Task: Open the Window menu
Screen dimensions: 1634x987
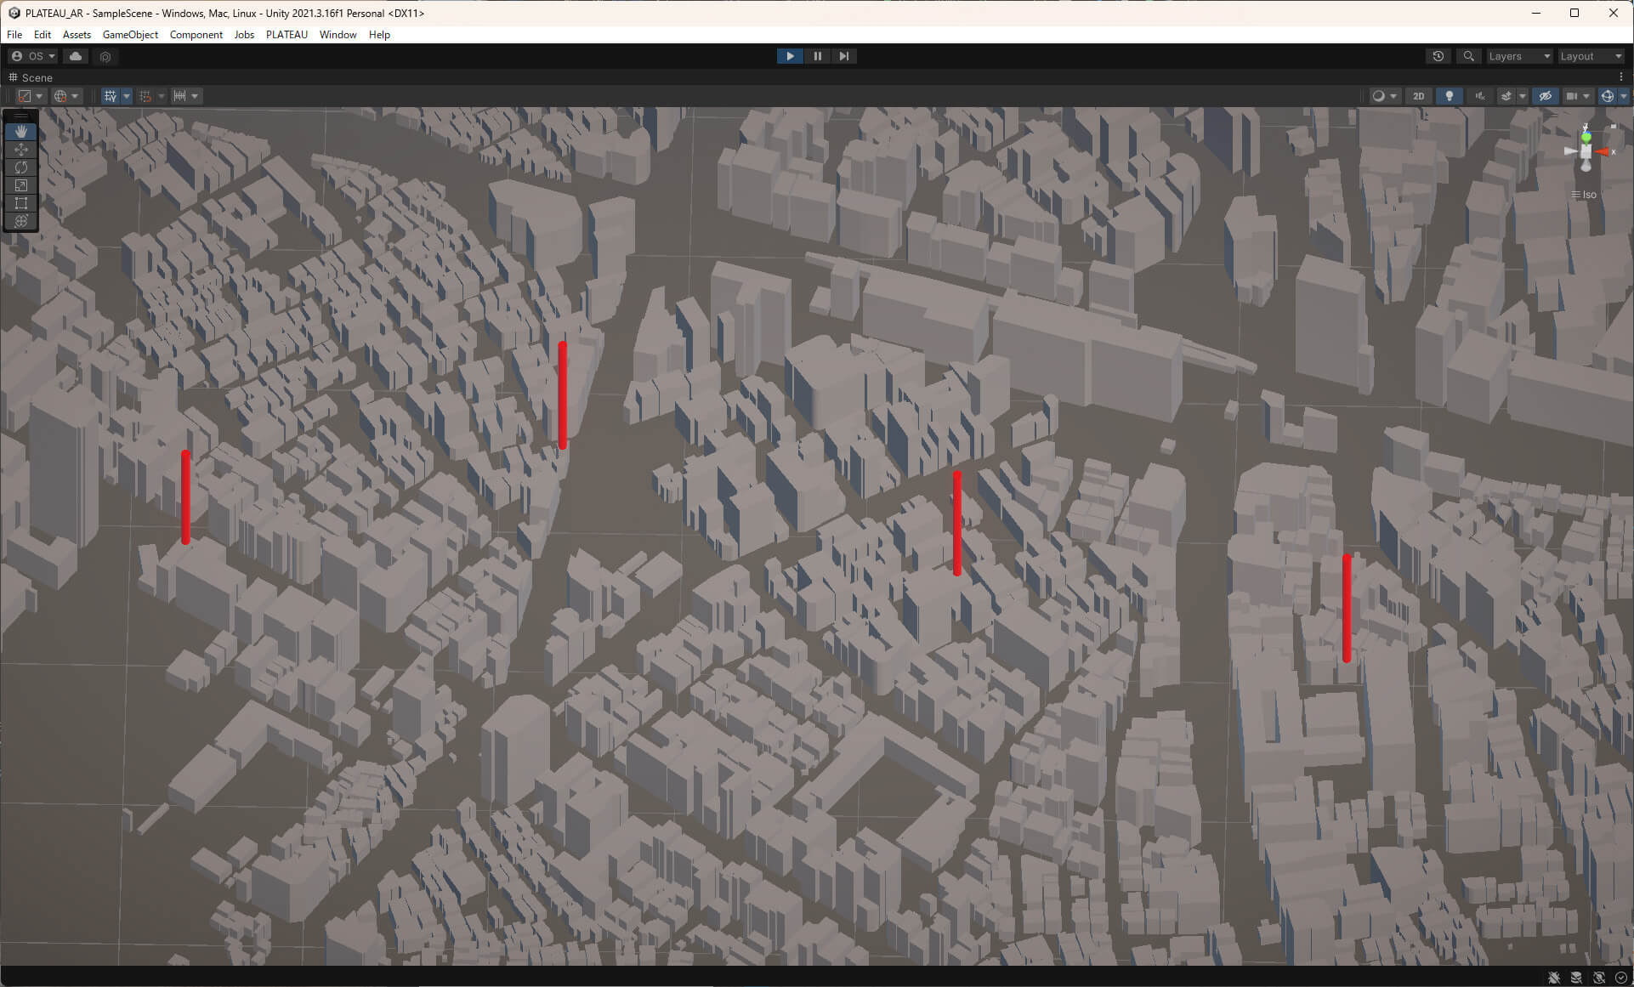Action: click(338, 35)
